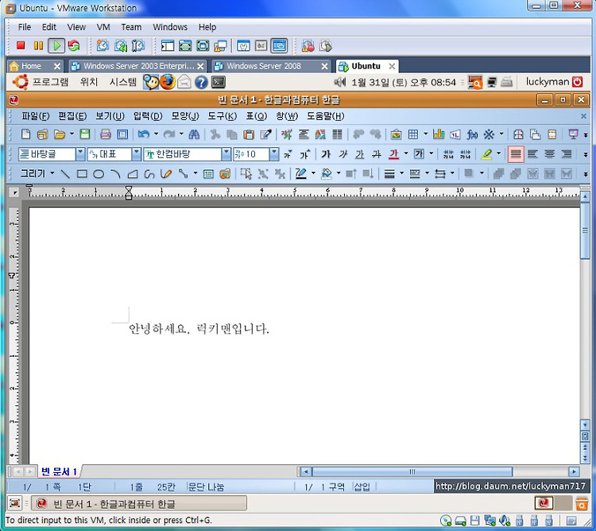Click the luckyman power button icon
This screenshot has height=531, width=596.
click(x=578, y=82)
